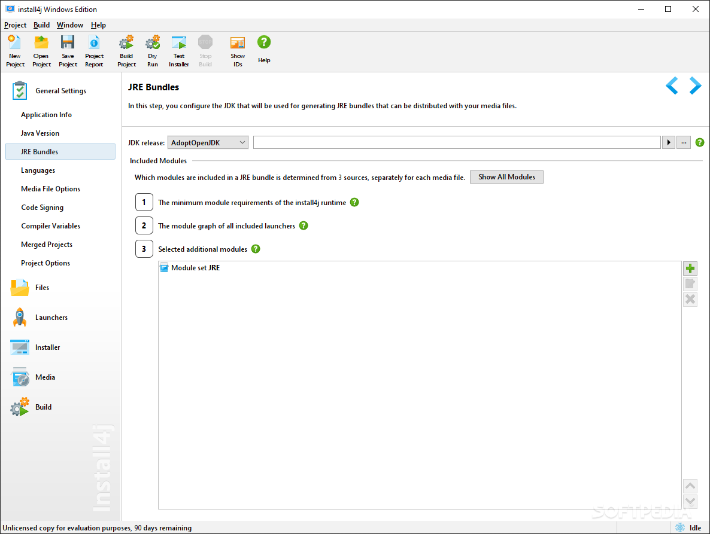Go to previous step with left arrow
The image size is (710, 534).
point(672,86)
